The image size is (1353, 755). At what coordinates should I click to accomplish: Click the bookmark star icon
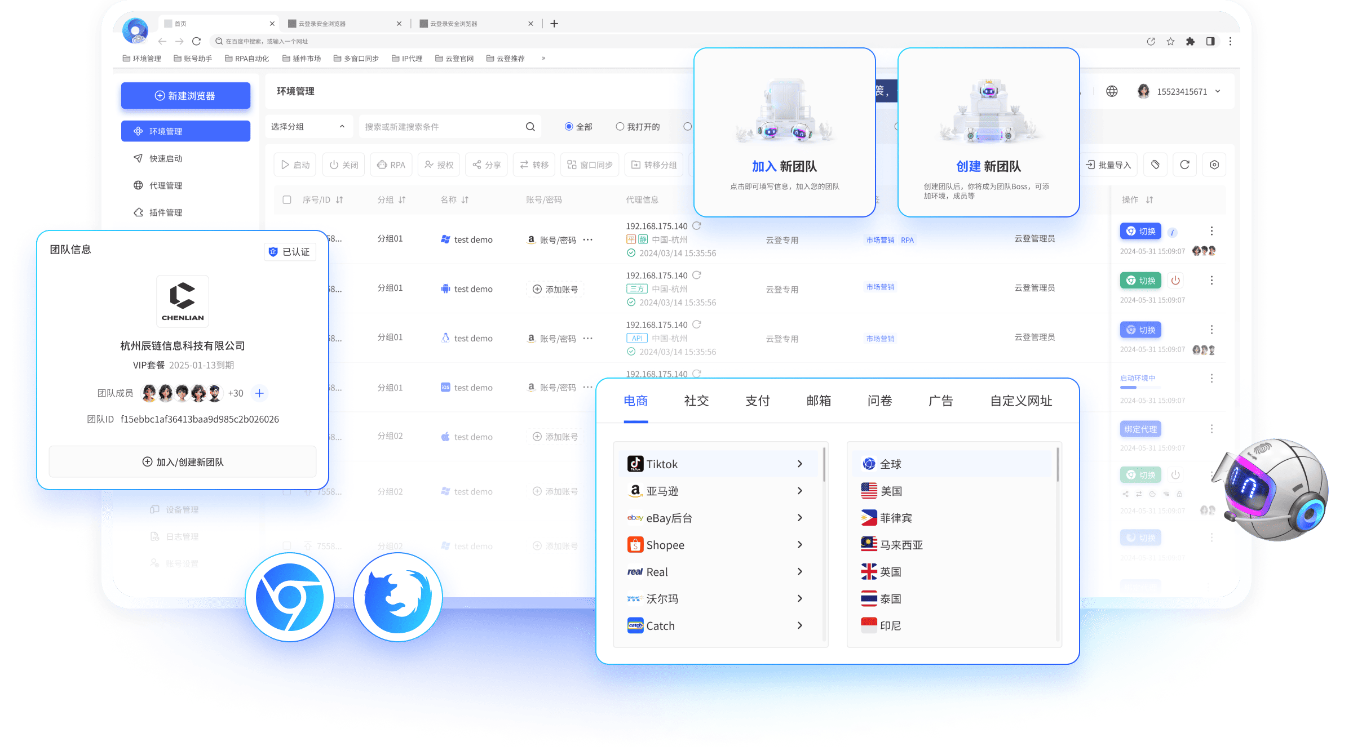[1170, 41]
